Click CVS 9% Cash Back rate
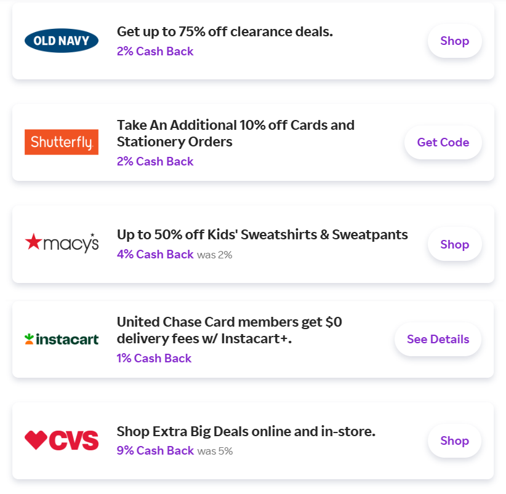 pyautogui.click(x=155, y=451)
